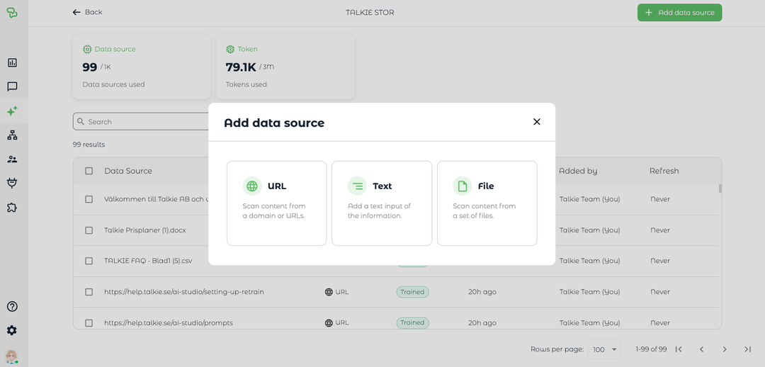Click the Back arrow link
Viewport: 765px width, 367px height.
click(87, 12)
